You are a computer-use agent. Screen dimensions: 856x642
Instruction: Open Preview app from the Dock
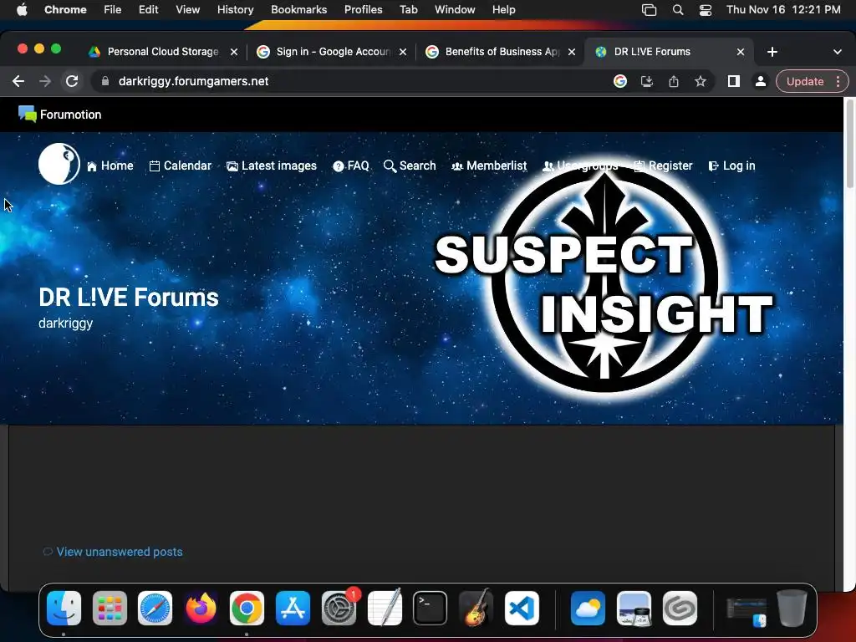(634, 609)
